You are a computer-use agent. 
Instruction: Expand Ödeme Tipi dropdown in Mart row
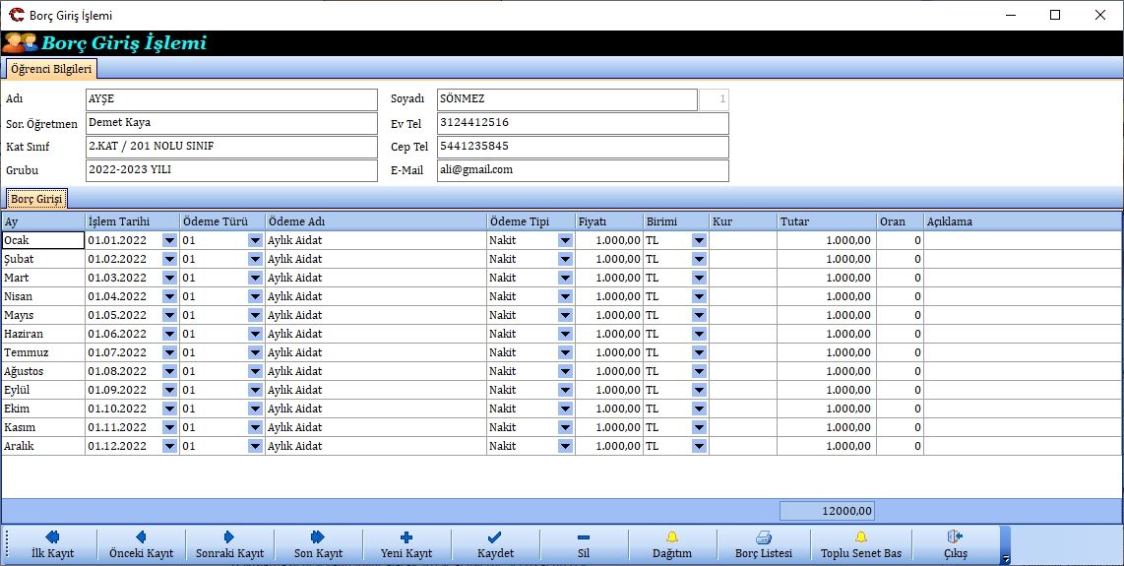(565, 278)
